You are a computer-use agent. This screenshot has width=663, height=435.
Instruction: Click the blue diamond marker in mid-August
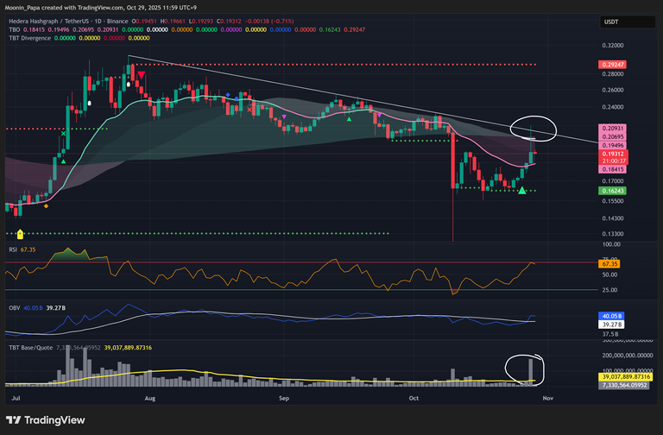click(227, 95)
